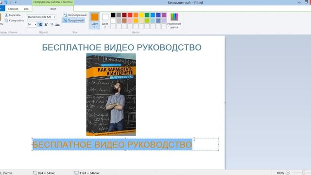This screenshot has width=311, height=175.
Task: Click the canvas right-edge resize handle
Action: click(x=225, y=103)
